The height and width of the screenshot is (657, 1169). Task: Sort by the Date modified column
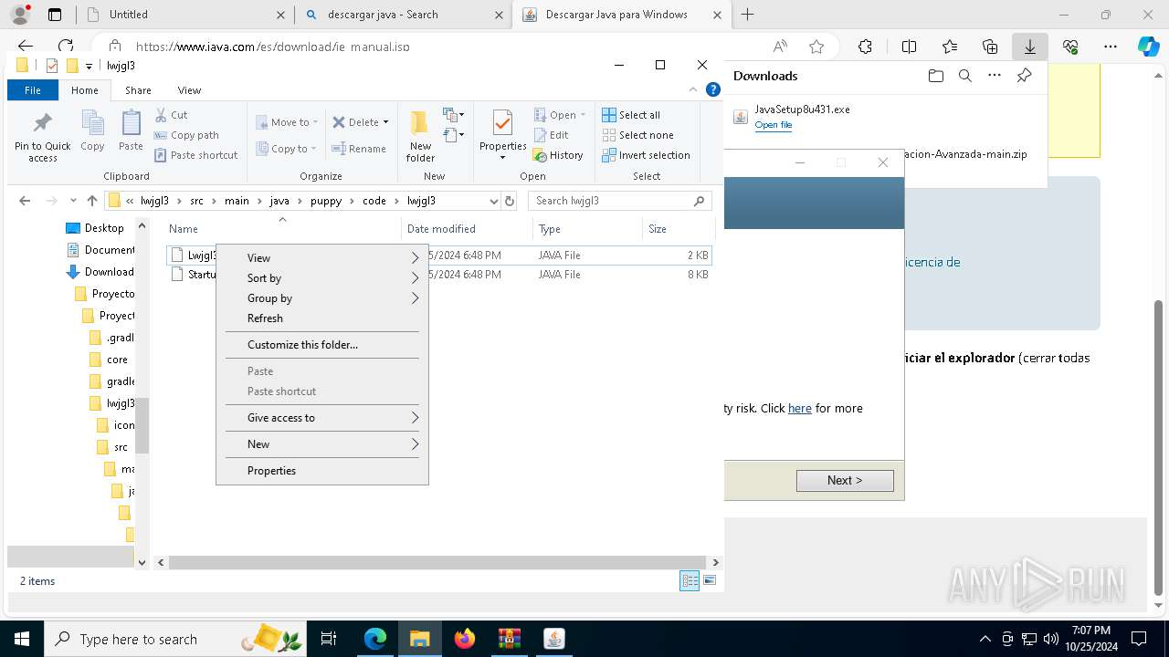(466, 229)
